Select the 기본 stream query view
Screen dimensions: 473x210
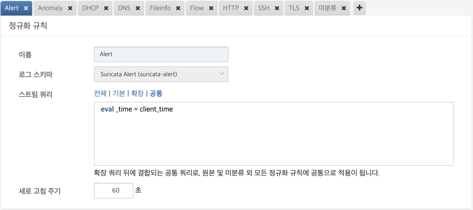click(x=119, y=93)
